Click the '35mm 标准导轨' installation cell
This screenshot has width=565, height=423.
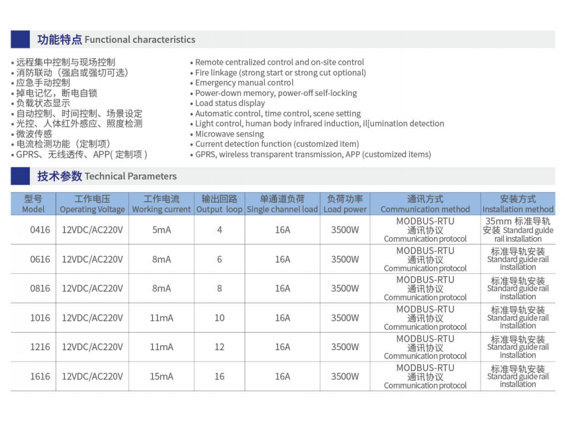[x=518, y=230]
